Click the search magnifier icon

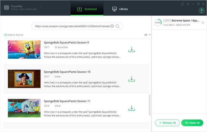click(x=118, y=26)
